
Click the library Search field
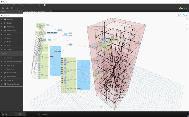click(12, 15)
